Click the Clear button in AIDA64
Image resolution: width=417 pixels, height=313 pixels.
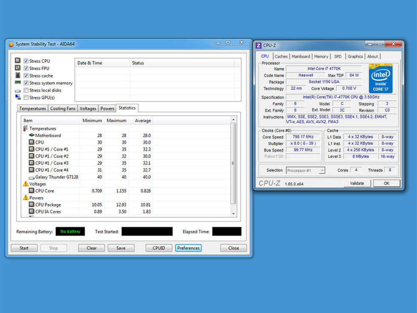[91, 248]
